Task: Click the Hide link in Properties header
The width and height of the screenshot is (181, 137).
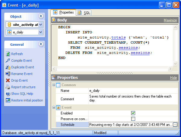Action: (x=173, y=78)
